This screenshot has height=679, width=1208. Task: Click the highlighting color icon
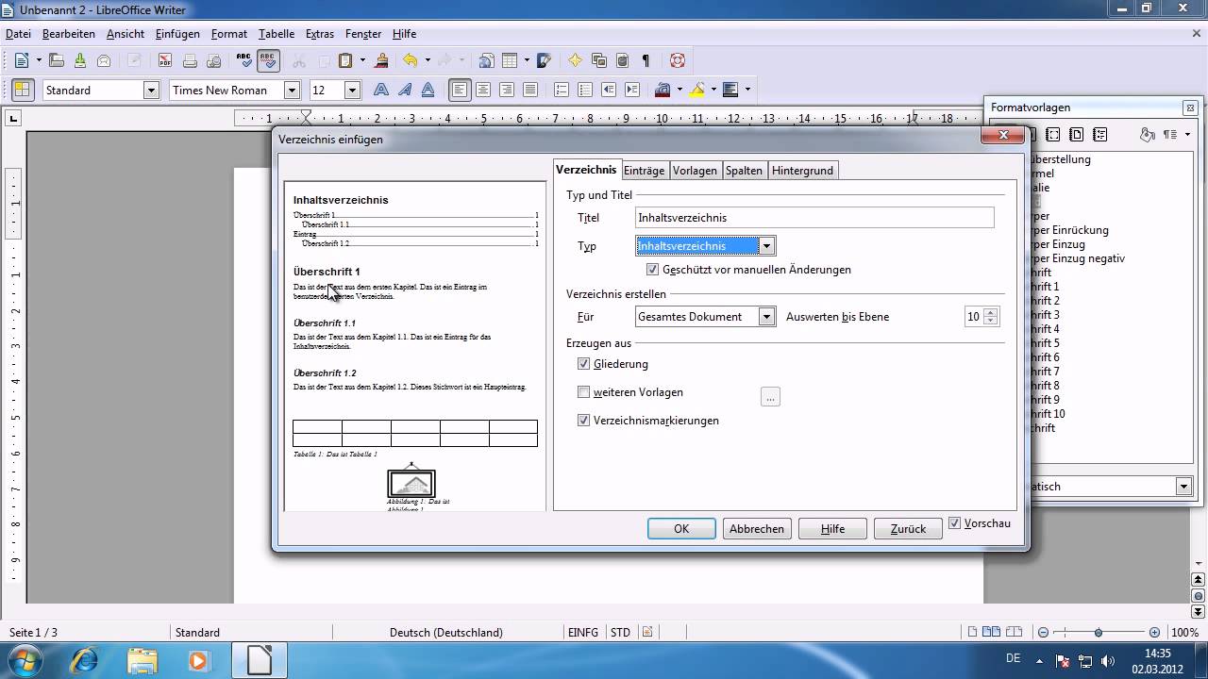696,90
